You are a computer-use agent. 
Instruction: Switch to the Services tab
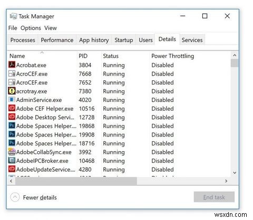coord(192,40)
